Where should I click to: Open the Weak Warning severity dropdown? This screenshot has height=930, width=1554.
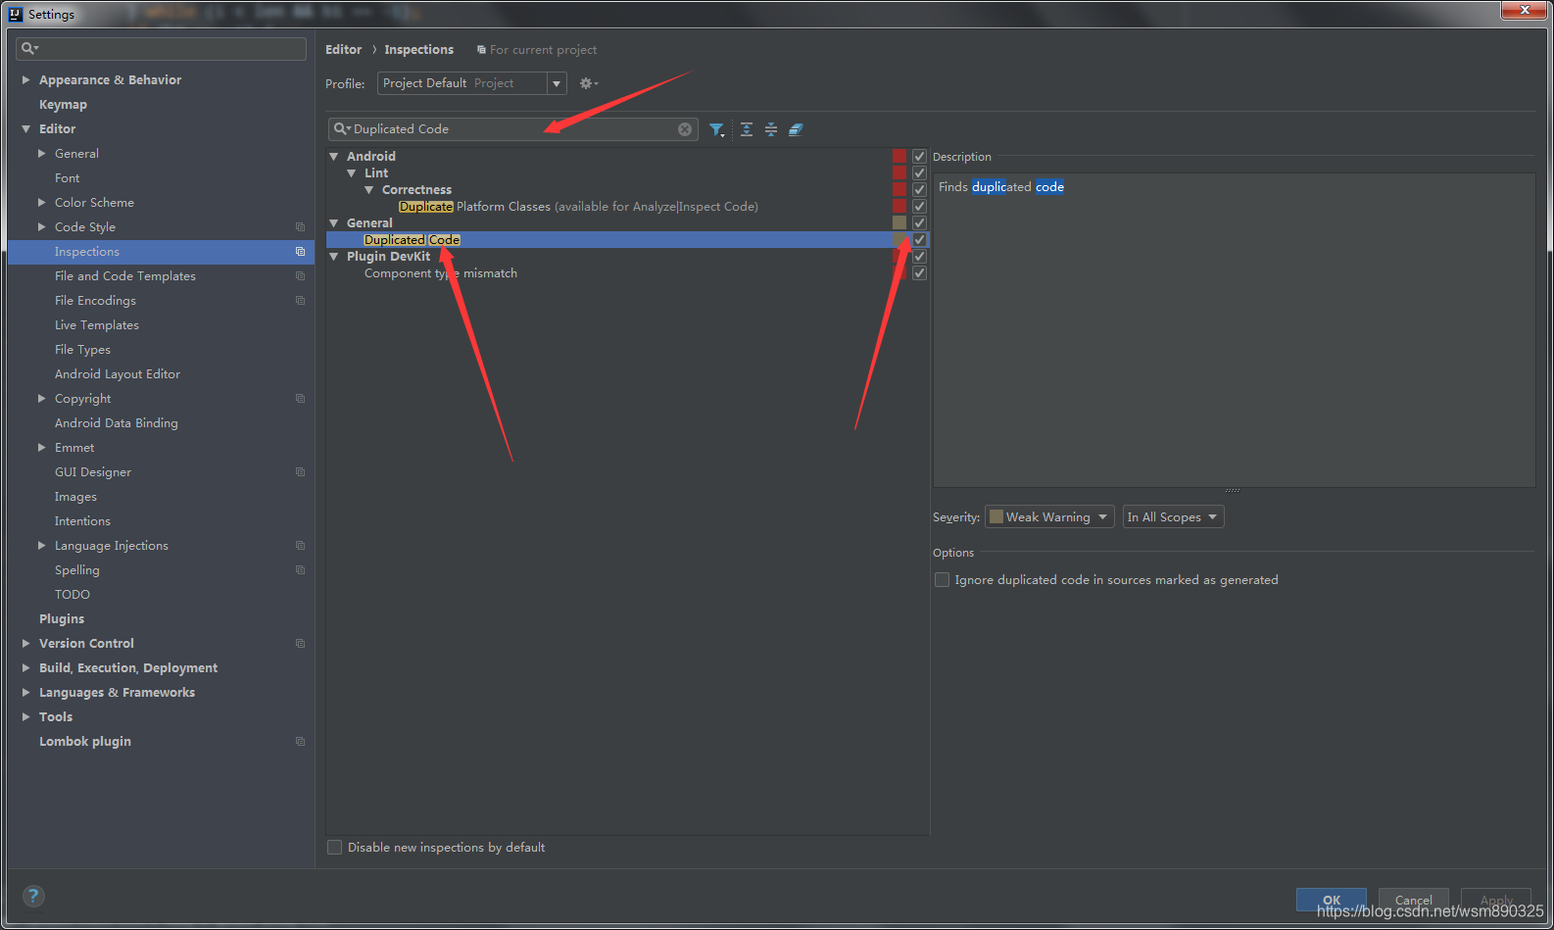click(x=1049, y=517)
